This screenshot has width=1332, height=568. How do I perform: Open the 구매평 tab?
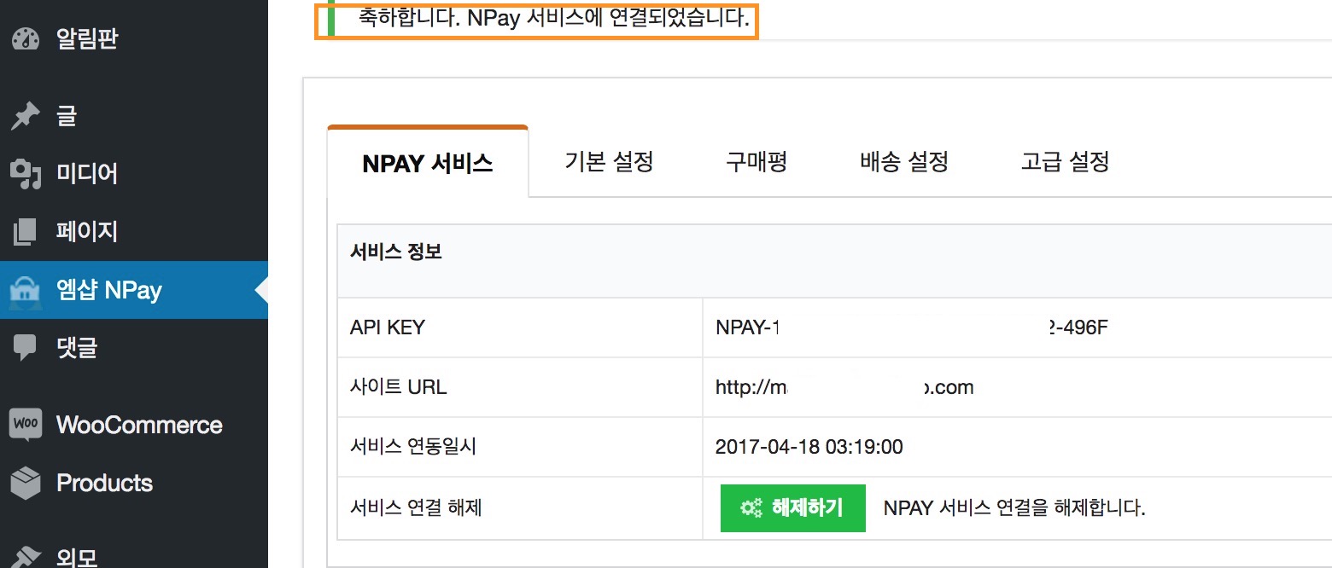point(757,162)
